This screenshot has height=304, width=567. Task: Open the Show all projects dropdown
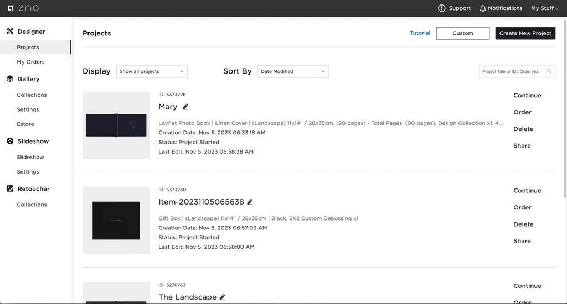(x=152, y=71)
